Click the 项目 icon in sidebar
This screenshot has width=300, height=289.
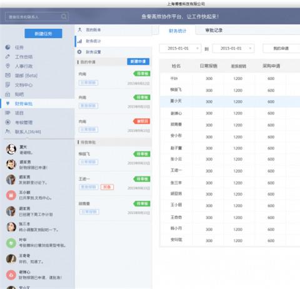point(7,113)
